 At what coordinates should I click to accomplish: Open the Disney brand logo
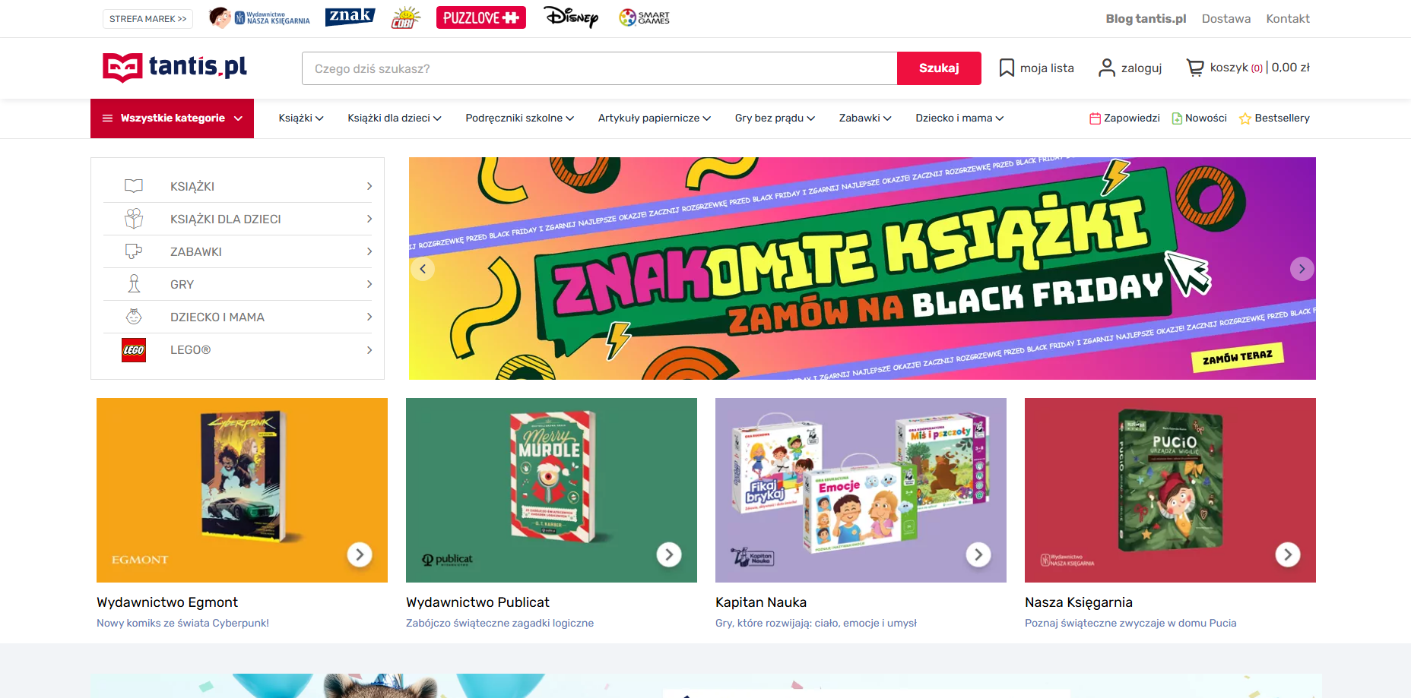pos(571,17)
